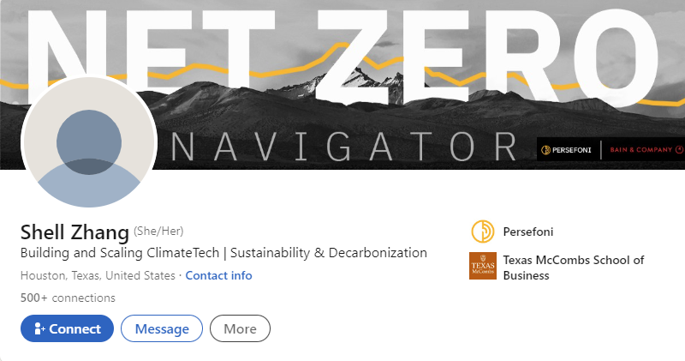Viewport: 685px width, 361px height.
Task: Click the Persefoni logo in banner
Action: pos(566,150)
